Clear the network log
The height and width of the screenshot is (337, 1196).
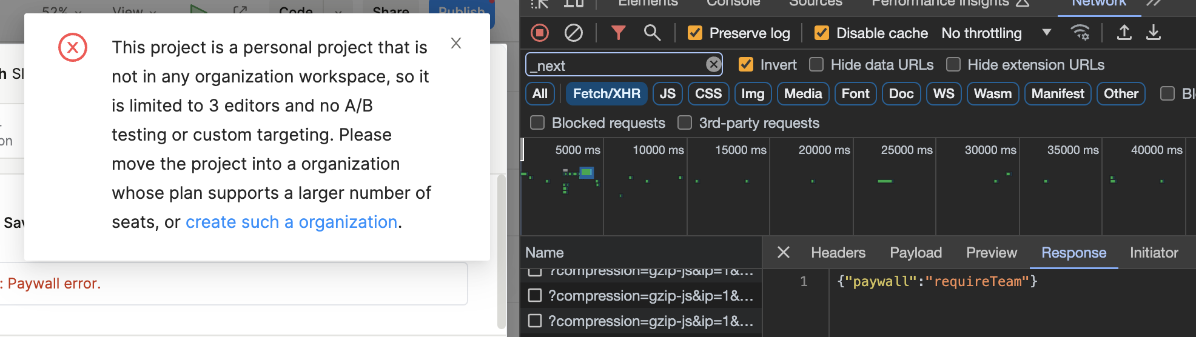click(573, 33)
